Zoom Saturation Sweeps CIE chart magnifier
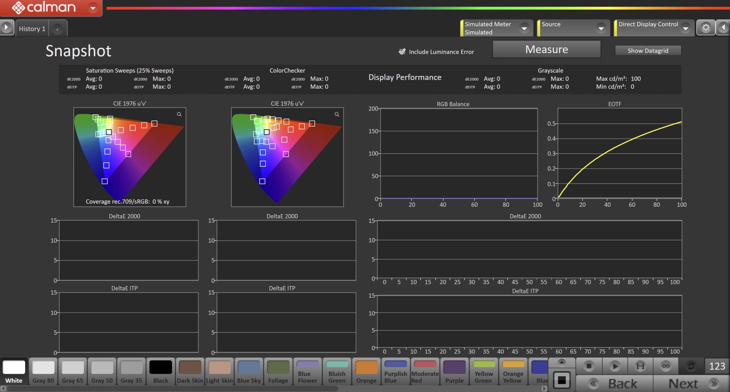This screenshot has width=730, height=392. click(x=179, y=114)
